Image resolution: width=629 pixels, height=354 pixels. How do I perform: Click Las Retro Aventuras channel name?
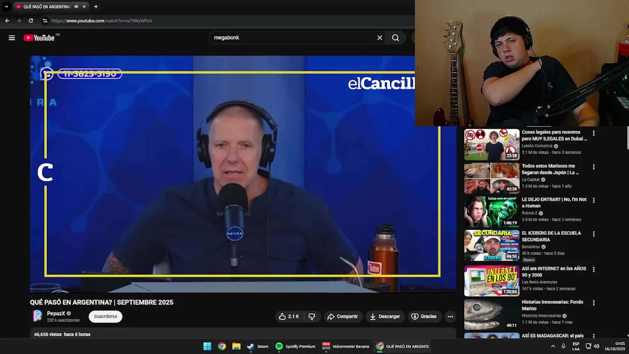point(540,282)
